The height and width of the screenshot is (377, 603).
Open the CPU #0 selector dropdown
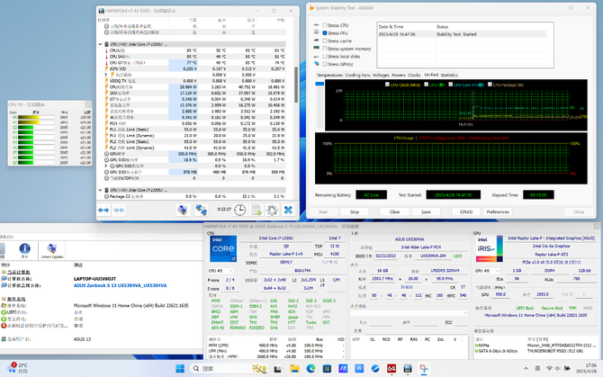click(220, 271)
